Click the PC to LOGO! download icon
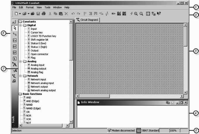199x134 pixels. 119,13
